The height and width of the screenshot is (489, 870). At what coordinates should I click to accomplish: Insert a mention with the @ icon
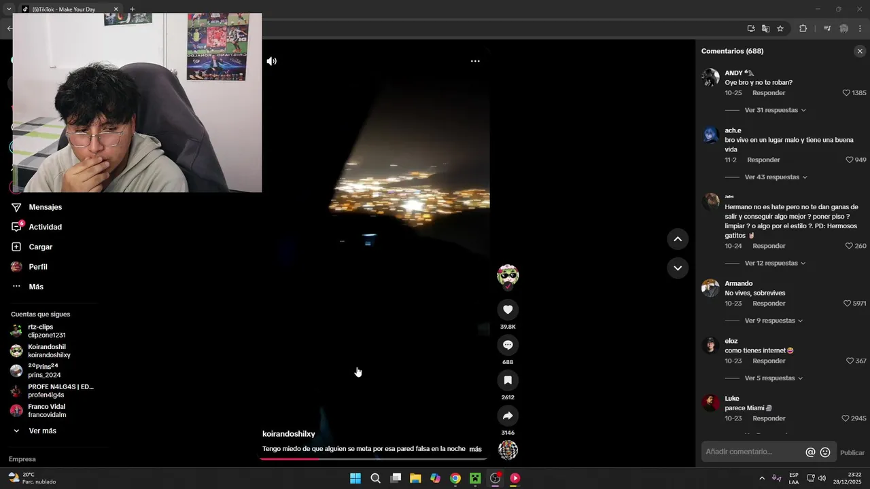pos(810,452)
